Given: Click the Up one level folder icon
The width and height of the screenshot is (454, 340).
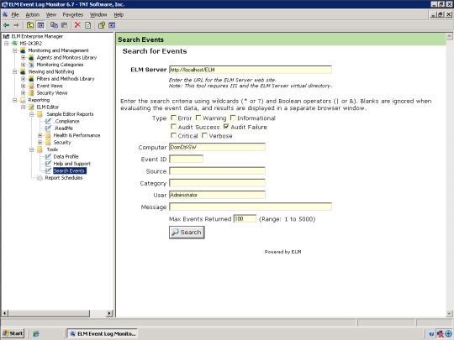Looking at the screenshot, I should pos(30,25).
